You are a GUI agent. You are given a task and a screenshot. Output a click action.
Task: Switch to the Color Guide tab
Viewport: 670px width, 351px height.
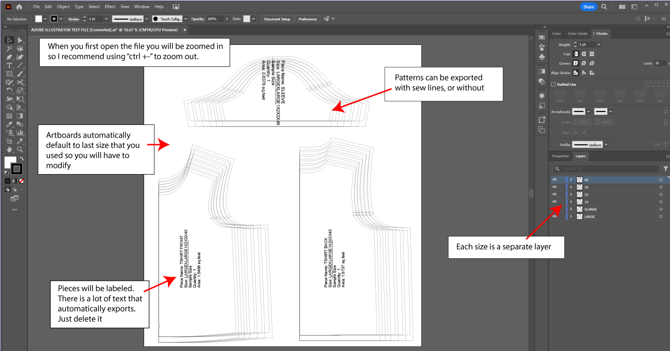tap(579, 33)
